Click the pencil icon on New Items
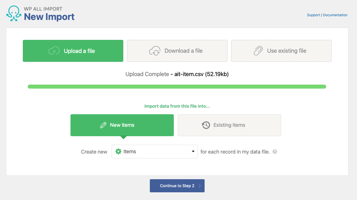The height and width of the screenshot is (200, 357). pyautogui.click(x=103, y=125)
